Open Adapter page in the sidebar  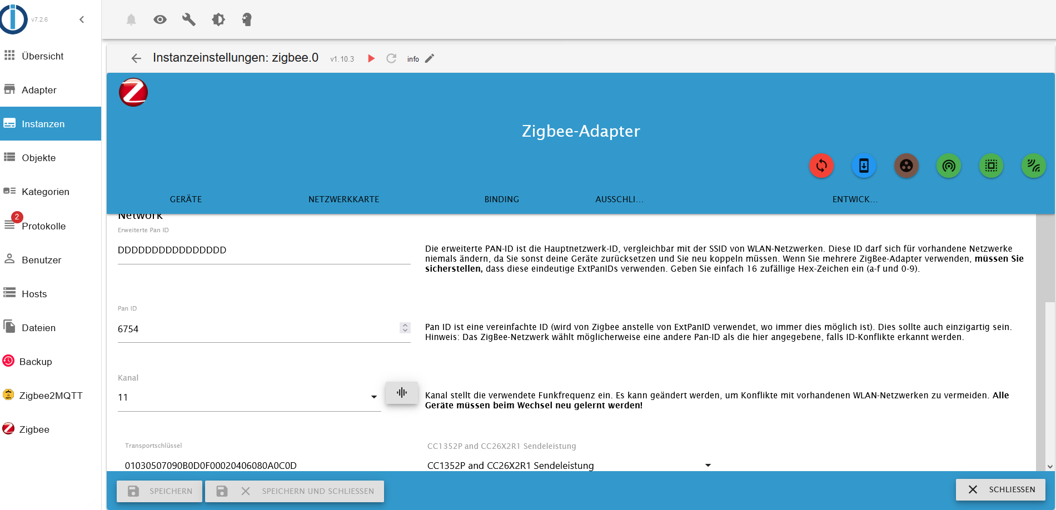tap(51, 90)
